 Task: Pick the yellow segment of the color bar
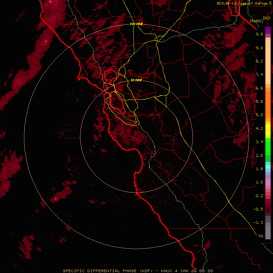268,130
